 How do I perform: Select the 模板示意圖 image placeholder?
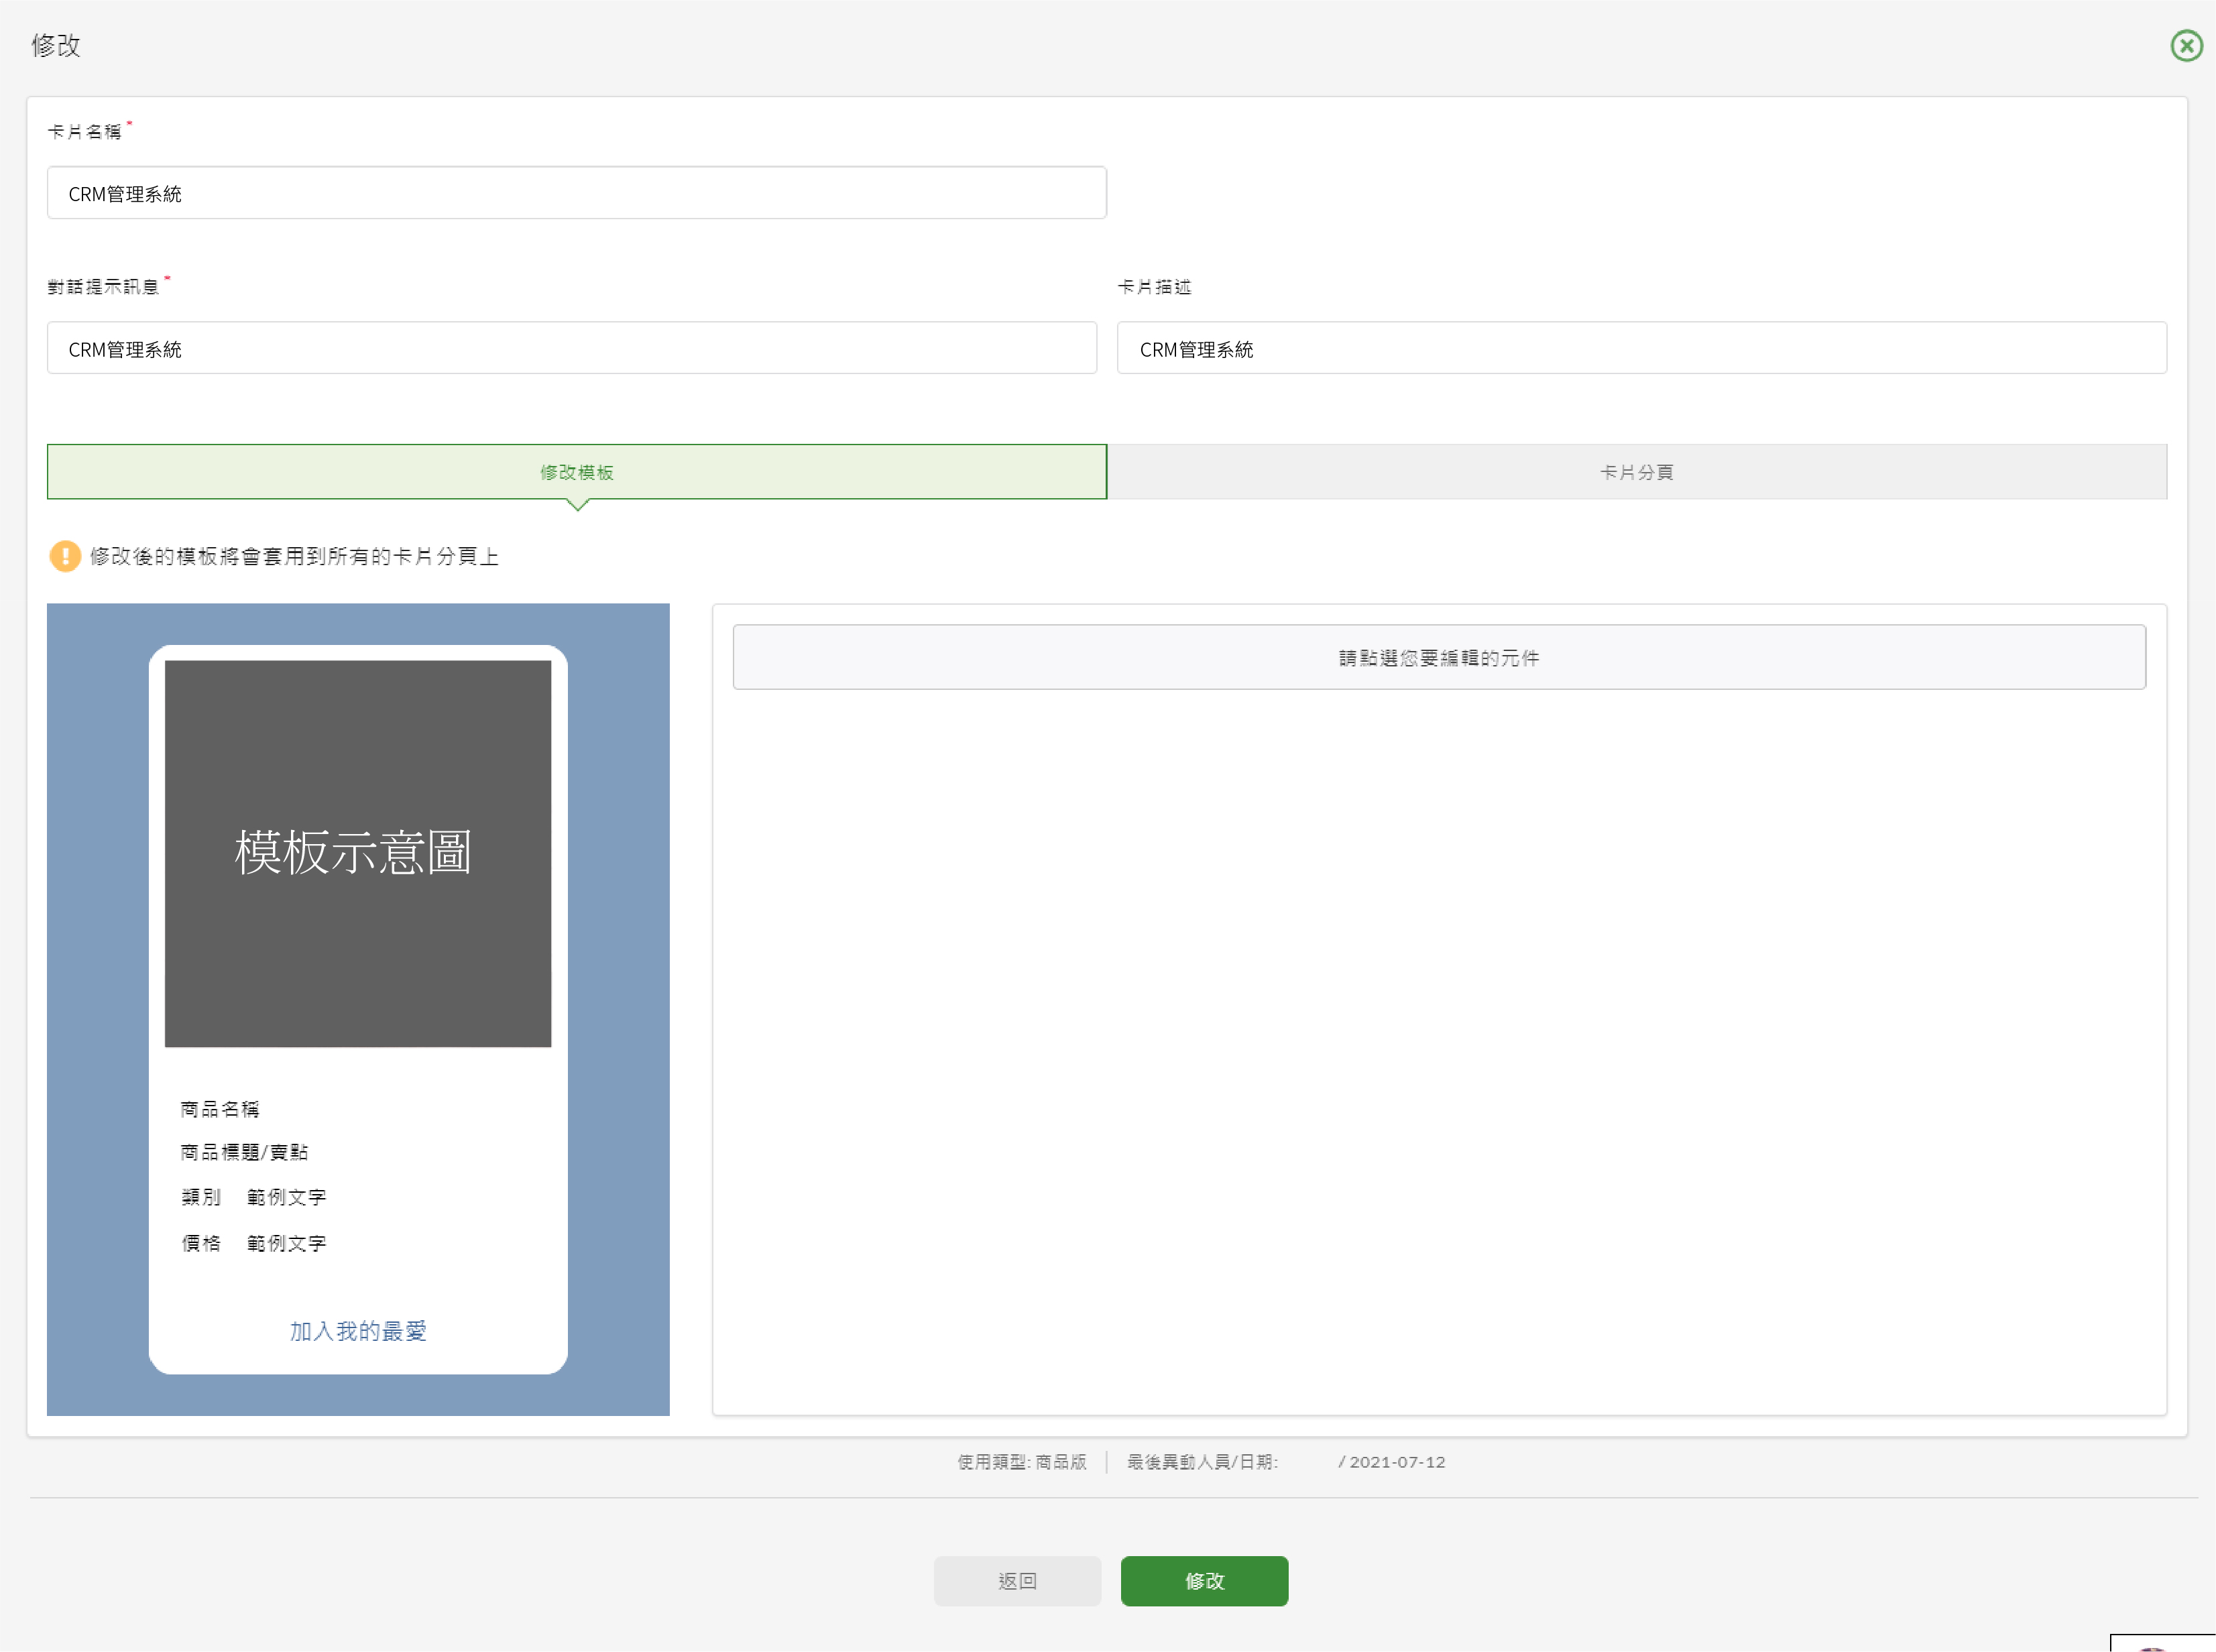tap(357, 853)
